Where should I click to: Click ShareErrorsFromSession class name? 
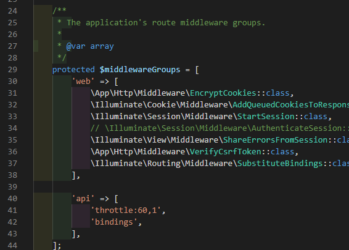tap(276, 140)
